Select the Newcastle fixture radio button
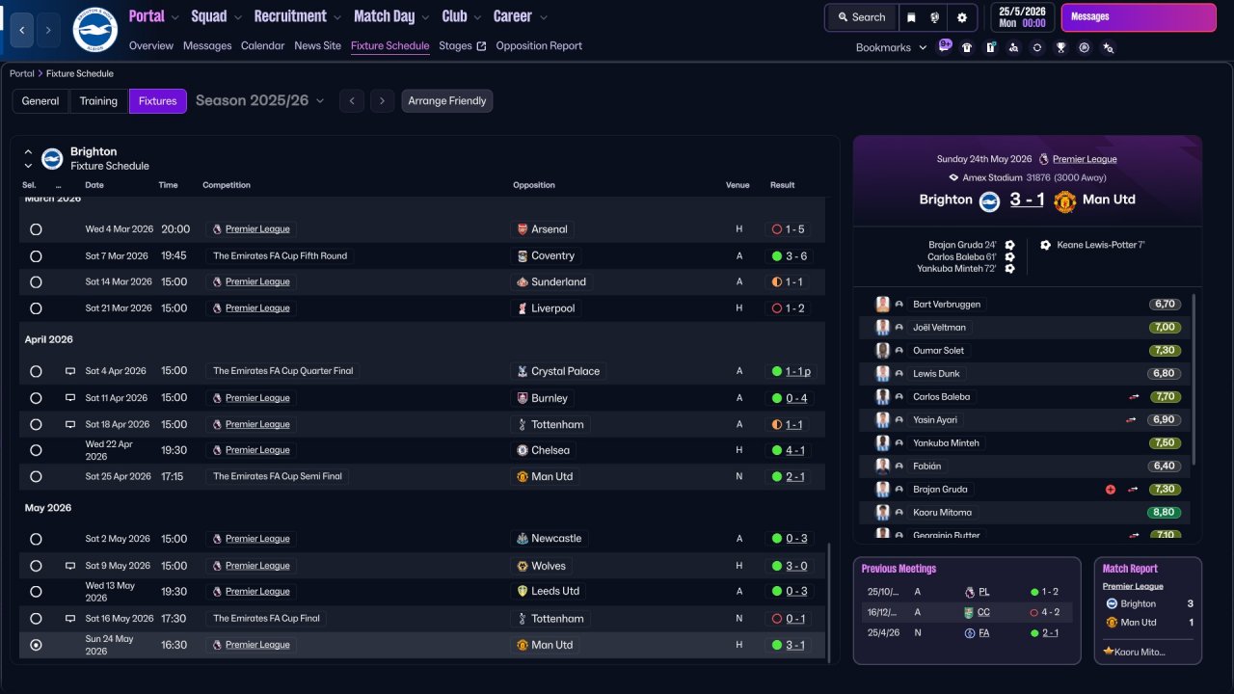1234x694 pixels. pyautogui.click(x=36, y=539)
